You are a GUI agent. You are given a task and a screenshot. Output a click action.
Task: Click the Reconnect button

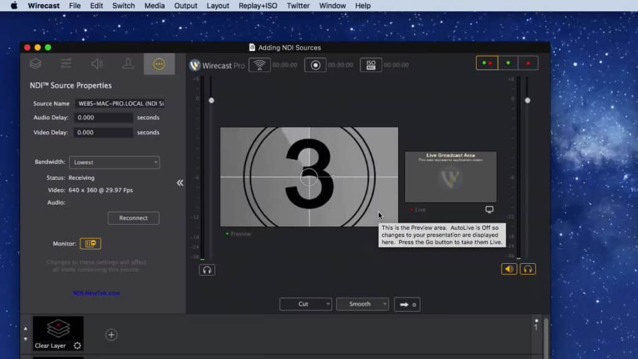(133, 218)
